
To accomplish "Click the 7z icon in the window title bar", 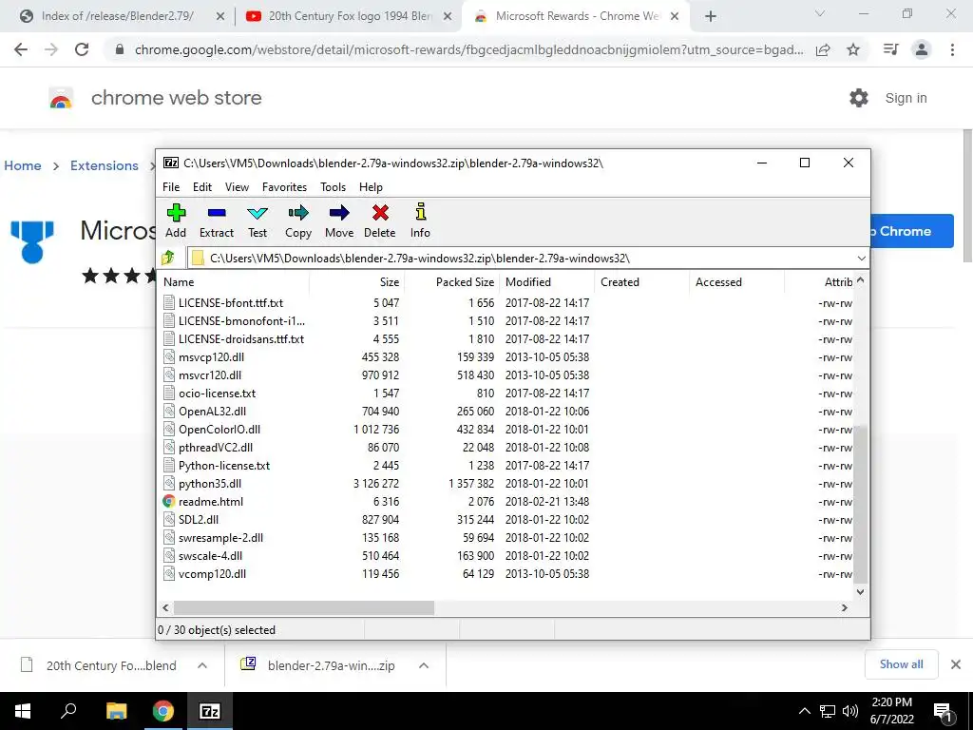I will pyautogui.click(x=171, y=163).
